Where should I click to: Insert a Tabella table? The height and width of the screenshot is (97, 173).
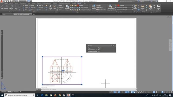click(x=59, y=10)
